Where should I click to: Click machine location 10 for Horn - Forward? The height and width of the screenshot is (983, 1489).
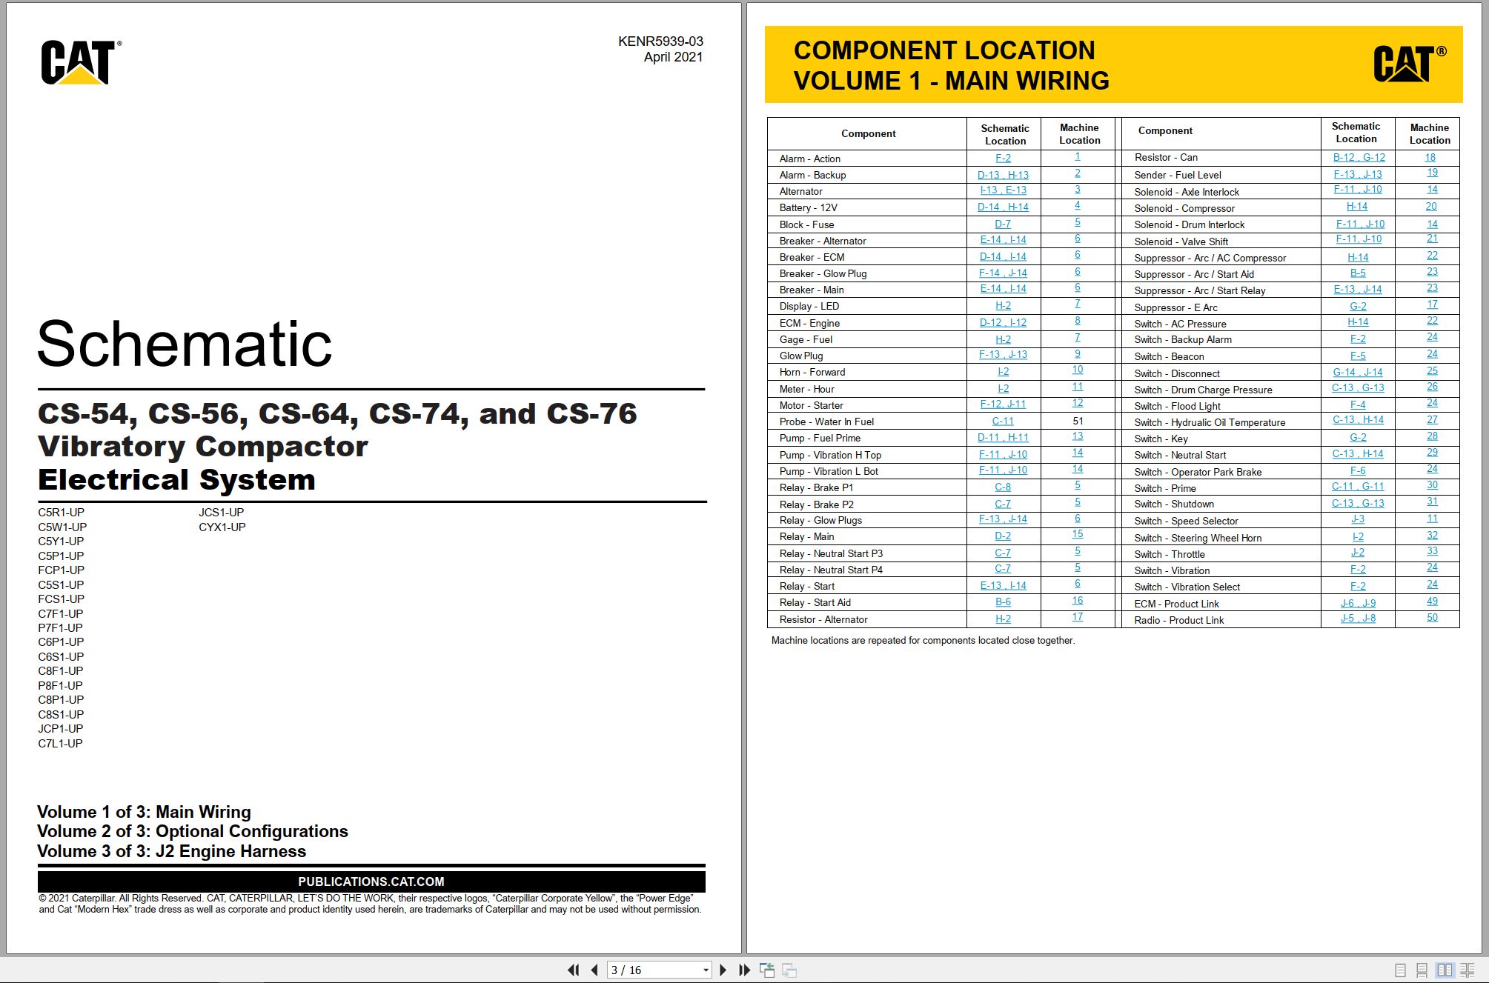point(1078,370)
